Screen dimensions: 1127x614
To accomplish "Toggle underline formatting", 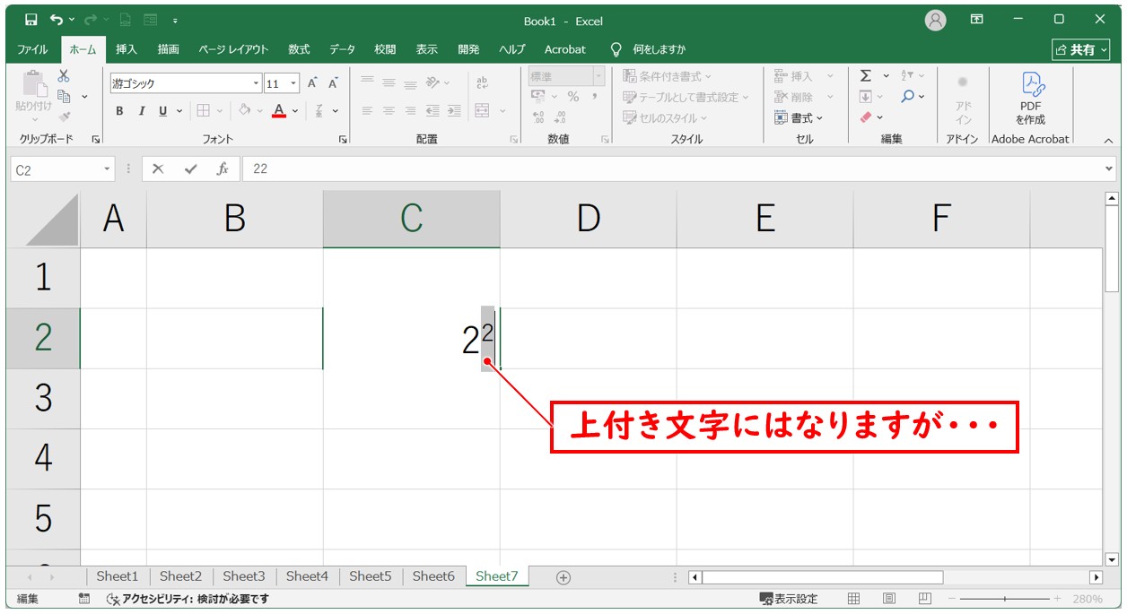I will pos(162,111).
